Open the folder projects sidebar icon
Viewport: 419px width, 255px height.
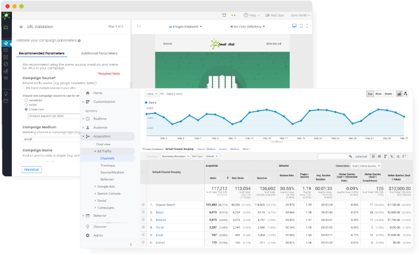(x=6, y=100)
